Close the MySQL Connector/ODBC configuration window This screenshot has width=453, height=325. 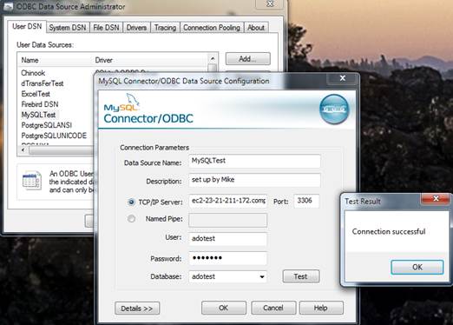point(343,78)
